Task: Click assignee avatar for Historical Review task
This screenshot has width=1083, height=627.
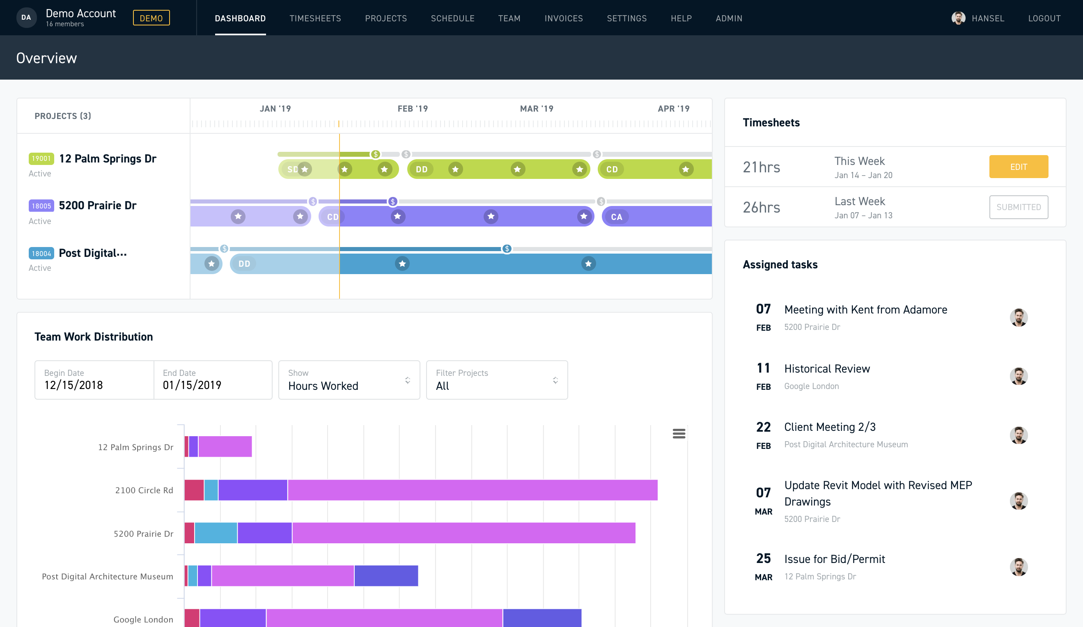Action: pyautogui.click(x=1018, y=376)
